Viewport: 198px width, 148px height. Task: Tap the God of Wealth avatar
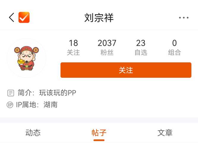point(26,58)
